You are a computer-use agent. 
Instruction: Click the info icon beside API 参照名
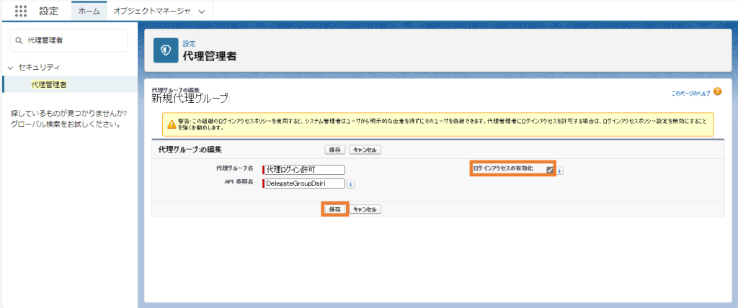pyautogui.click(x=351, y=184)
